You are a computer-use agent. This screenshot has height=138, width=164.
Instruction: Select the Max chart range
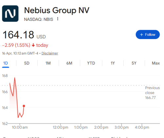(x=156, y=63)
